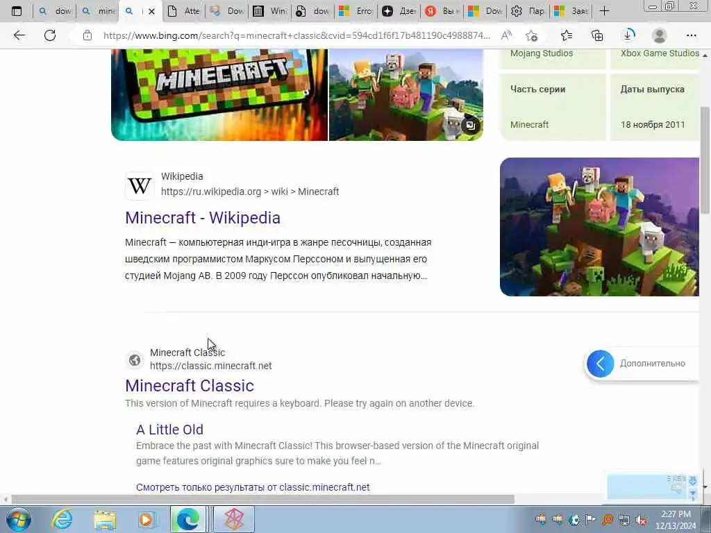Switch to the 'Пар' settings tab

tap(528, 11)
